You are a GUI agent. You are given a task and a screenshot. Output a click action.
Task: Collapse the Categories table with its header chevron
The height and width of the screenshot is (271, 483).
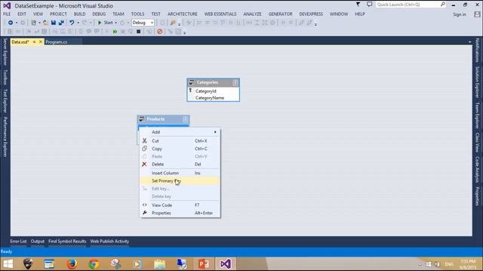point(235,82)
